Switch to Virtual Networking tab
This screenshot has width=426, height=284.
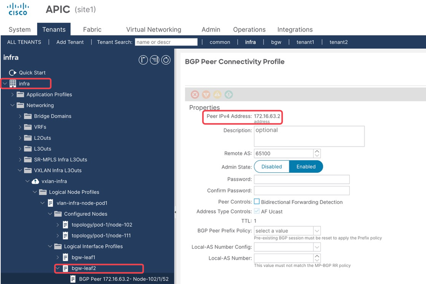154,30
